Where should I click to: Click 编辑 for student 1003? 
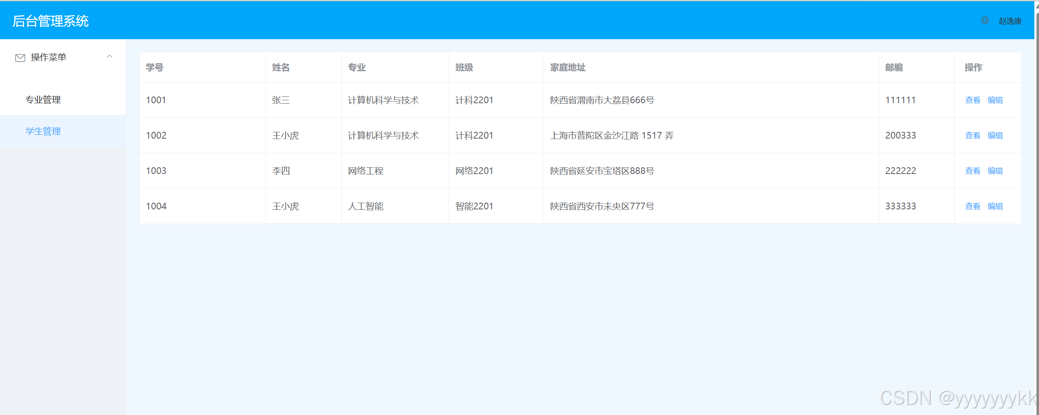[x=995, y=171]
